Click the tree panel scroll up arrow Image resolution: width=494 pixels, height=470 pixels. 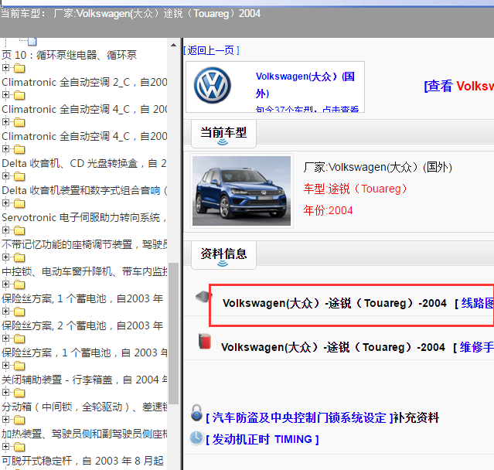174,45
